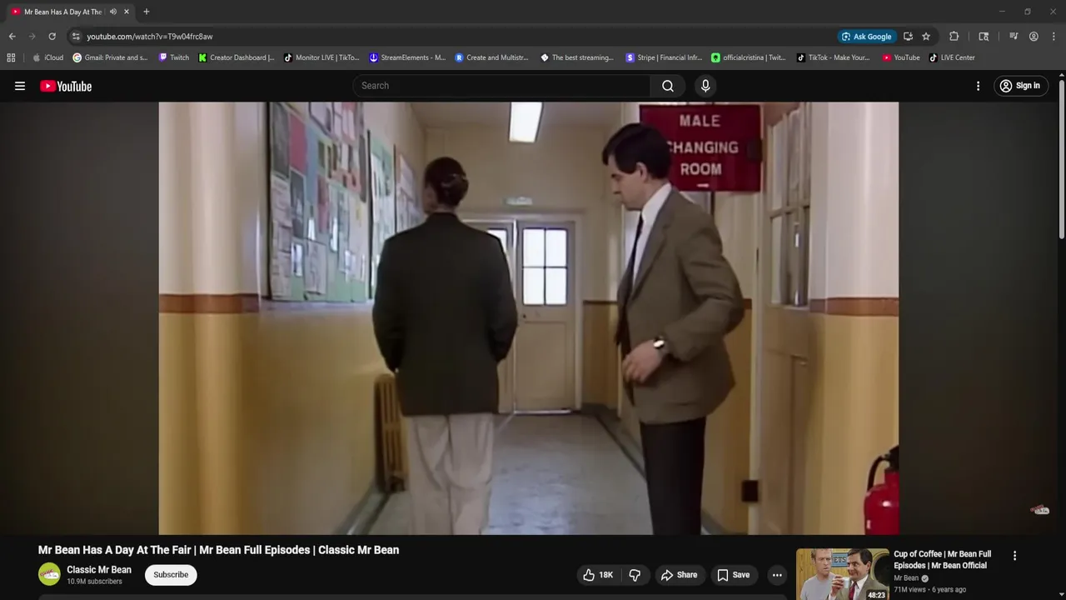Click the page vertical scrollbar
The image size is (1066, 600).
(1062, 158)
